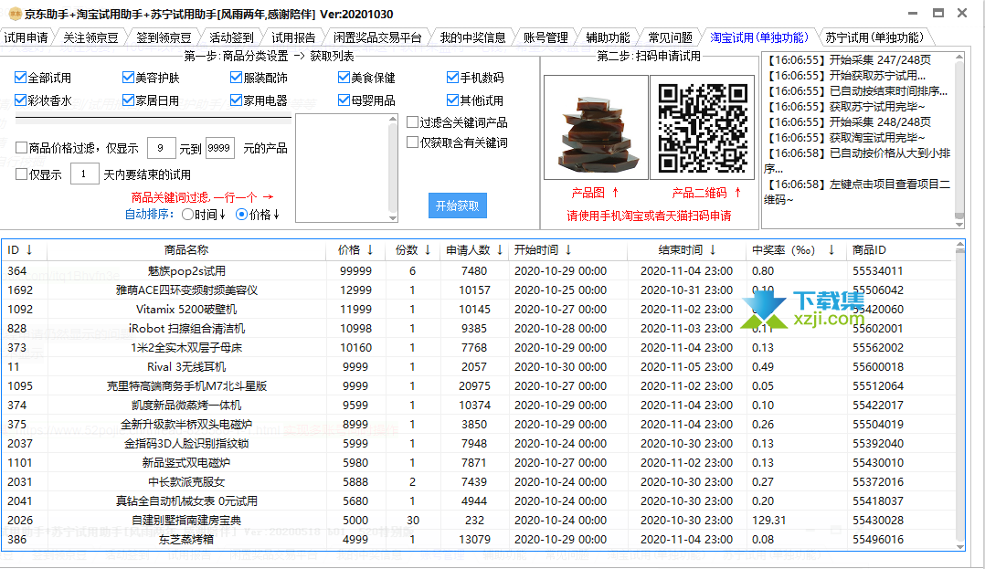985x569 pixels.
Task: Toggle 家居日用 checkbox
Action: 129,100
